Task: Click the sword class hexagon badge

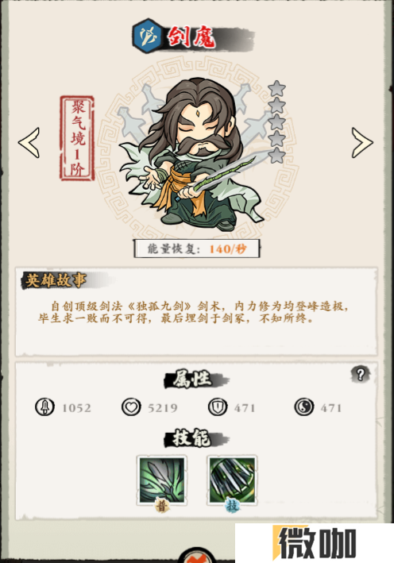Action: pyautogui.click(x=148, y=36)
